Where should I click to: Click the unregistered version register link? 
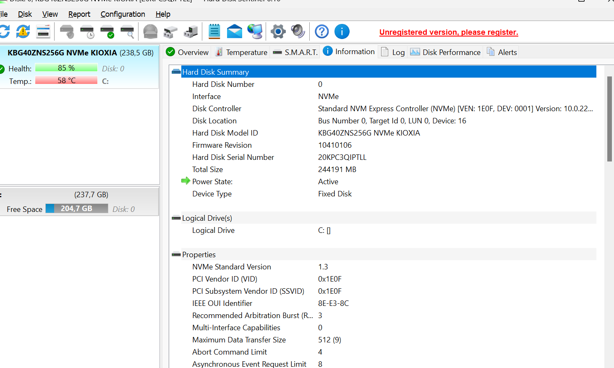(449, 32)
